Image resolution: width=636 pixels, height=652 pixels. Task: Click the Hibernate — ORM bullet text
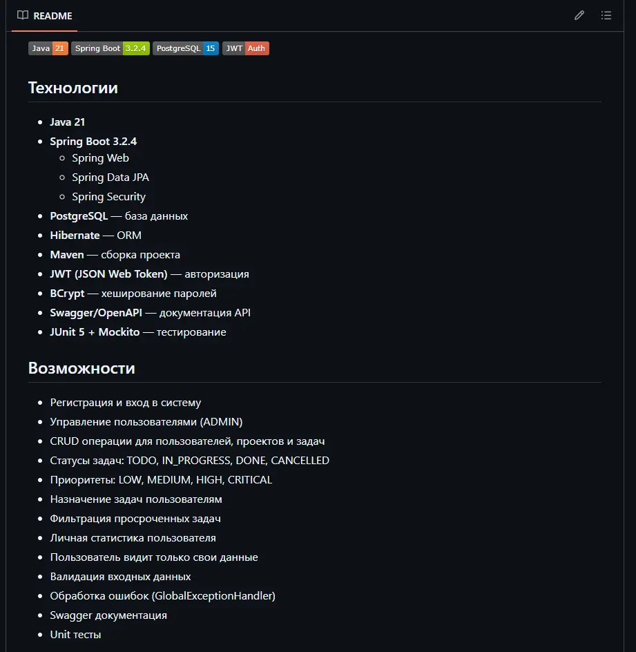tap(95, 235)
